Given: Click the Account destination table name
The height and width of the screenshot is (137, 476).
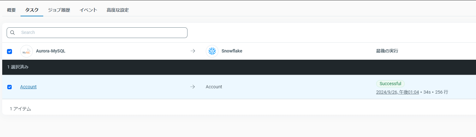Looking at the screenshot, I should (x=214, y=87).
